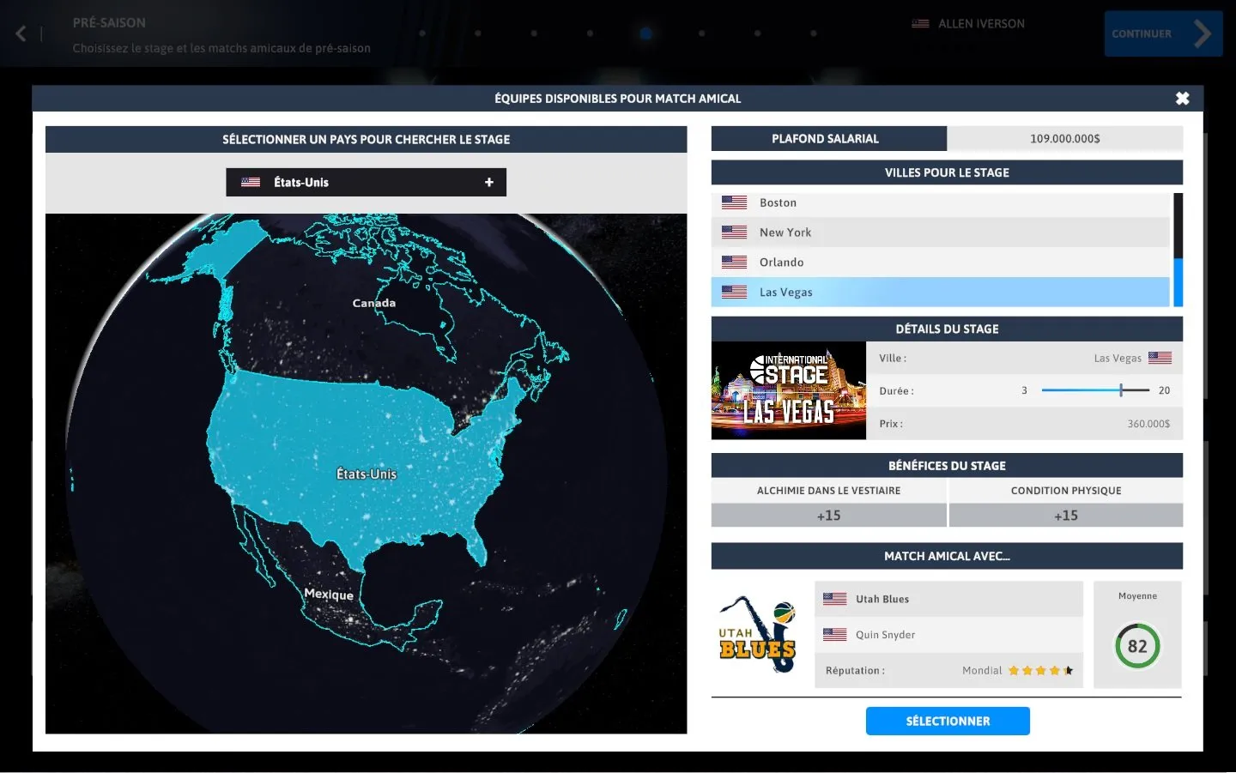Click the USA flag next to Boston
This screenshot has height=773, width=1236.
(x=734, y=202)
